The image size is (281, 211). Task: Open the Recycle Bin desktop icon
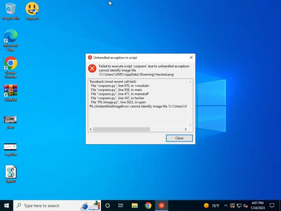point(10,11)
